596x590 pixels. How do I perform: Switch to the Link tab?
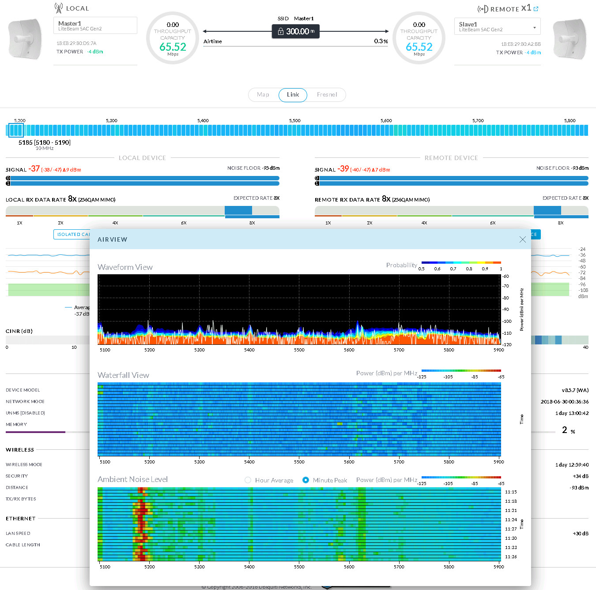tap(293, 95)
